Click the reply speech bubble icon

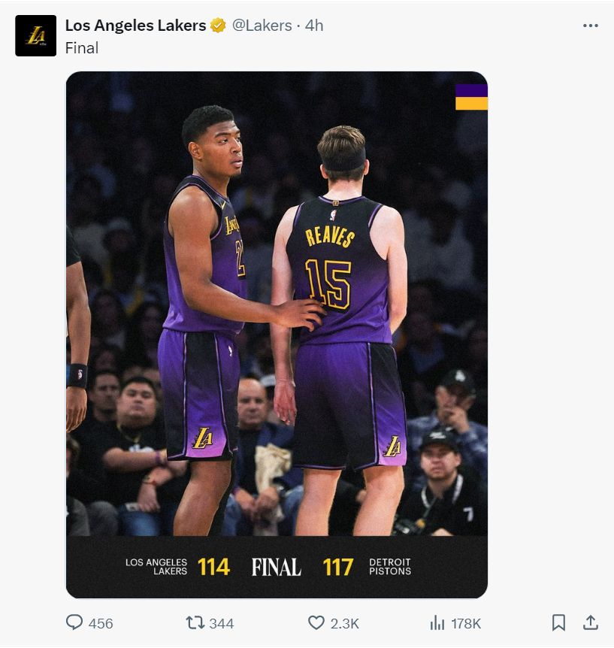(74, 622)
